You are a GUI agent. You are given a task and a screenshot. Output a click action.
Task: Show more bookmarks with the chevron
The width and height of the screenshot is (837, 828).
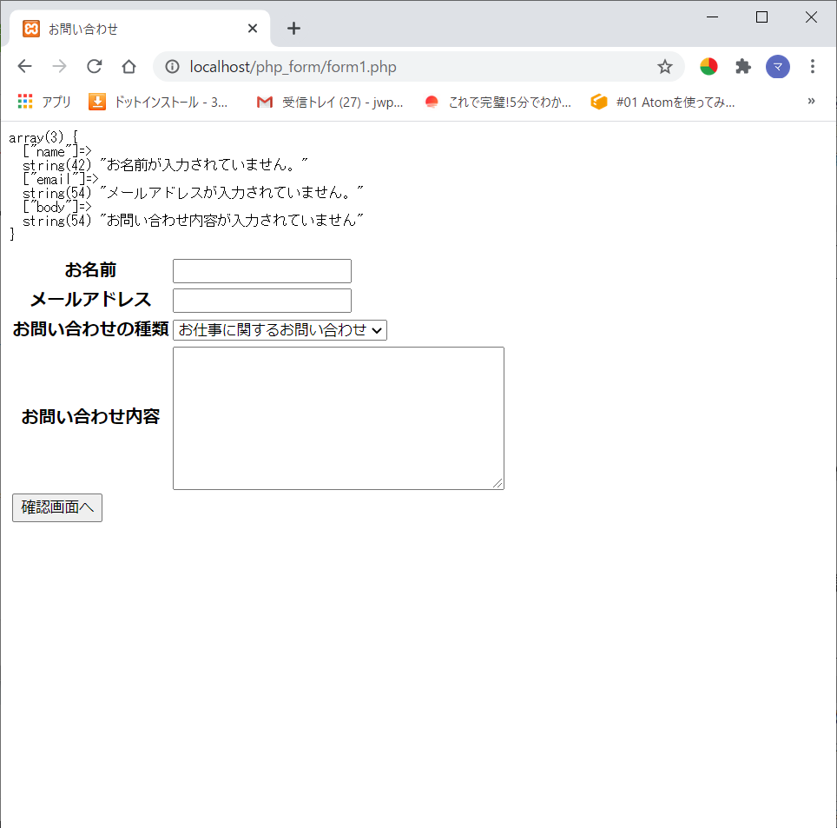811,101
